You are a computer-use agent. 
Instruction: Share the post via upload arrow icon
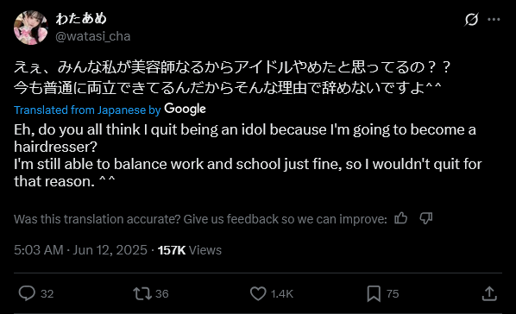pyautogui.click(x=489, y=293)
